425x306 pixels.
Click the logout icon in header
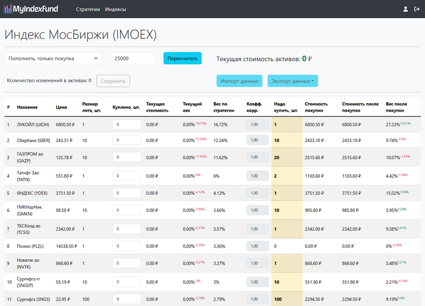pyautogui.click(x=416, y=9)
